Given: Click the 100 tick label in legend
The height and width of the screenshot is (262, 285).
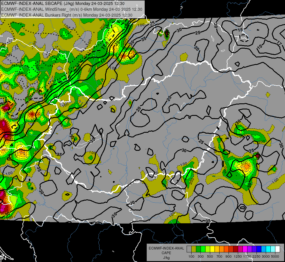Looking at the screenshot, I should (x=191, y=256).
